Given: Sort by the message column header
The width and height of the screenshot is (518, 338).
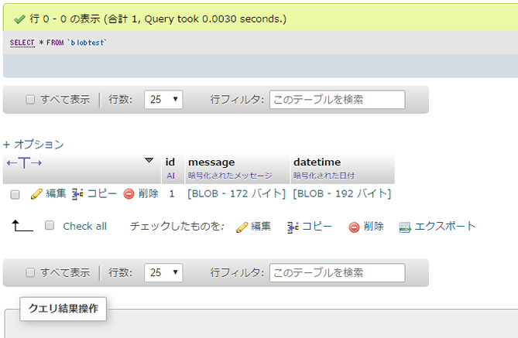Looking at the screenshot, I should click(x=211, y=162).
